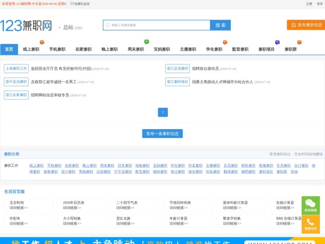The width and height of the screenshot is (325, 244).
Task: Open 节假日时间表 tool card
Action: pos(188,205)
